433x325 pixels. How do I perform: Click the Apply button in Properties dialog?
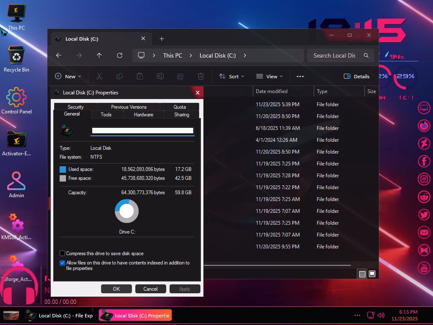coord(185,289)
